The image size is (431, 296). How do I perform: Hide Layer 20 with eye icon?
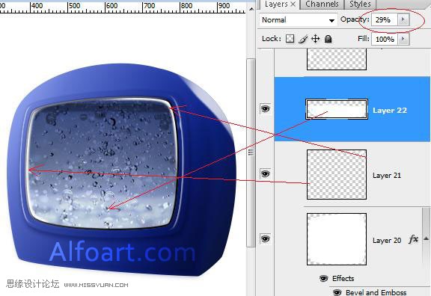click(265, 238)
